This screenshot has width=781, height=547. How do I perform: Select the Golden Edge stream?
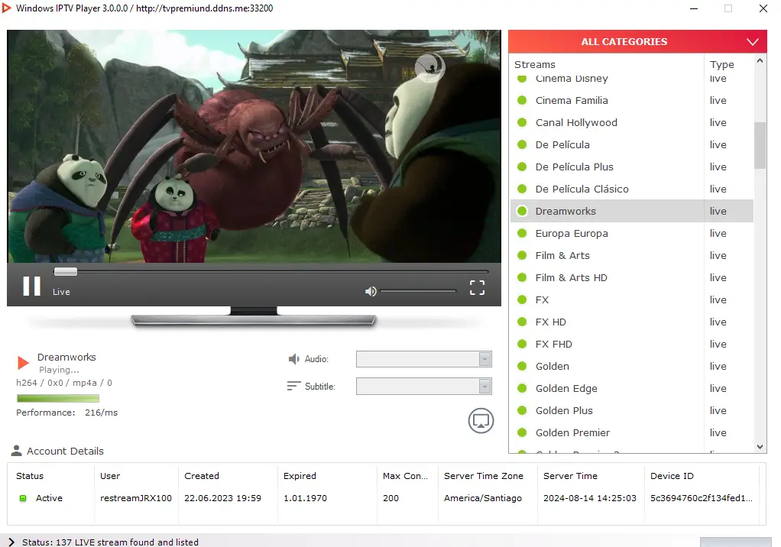click(x=631, y=388)
